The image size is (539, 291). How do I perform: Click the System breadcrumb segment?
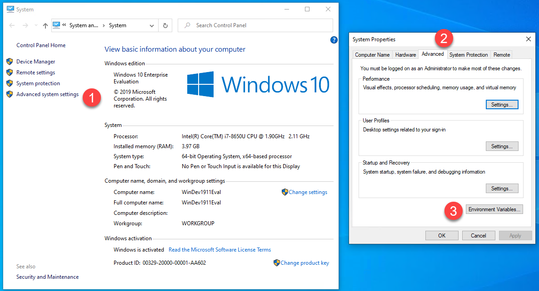click(118, 25)
